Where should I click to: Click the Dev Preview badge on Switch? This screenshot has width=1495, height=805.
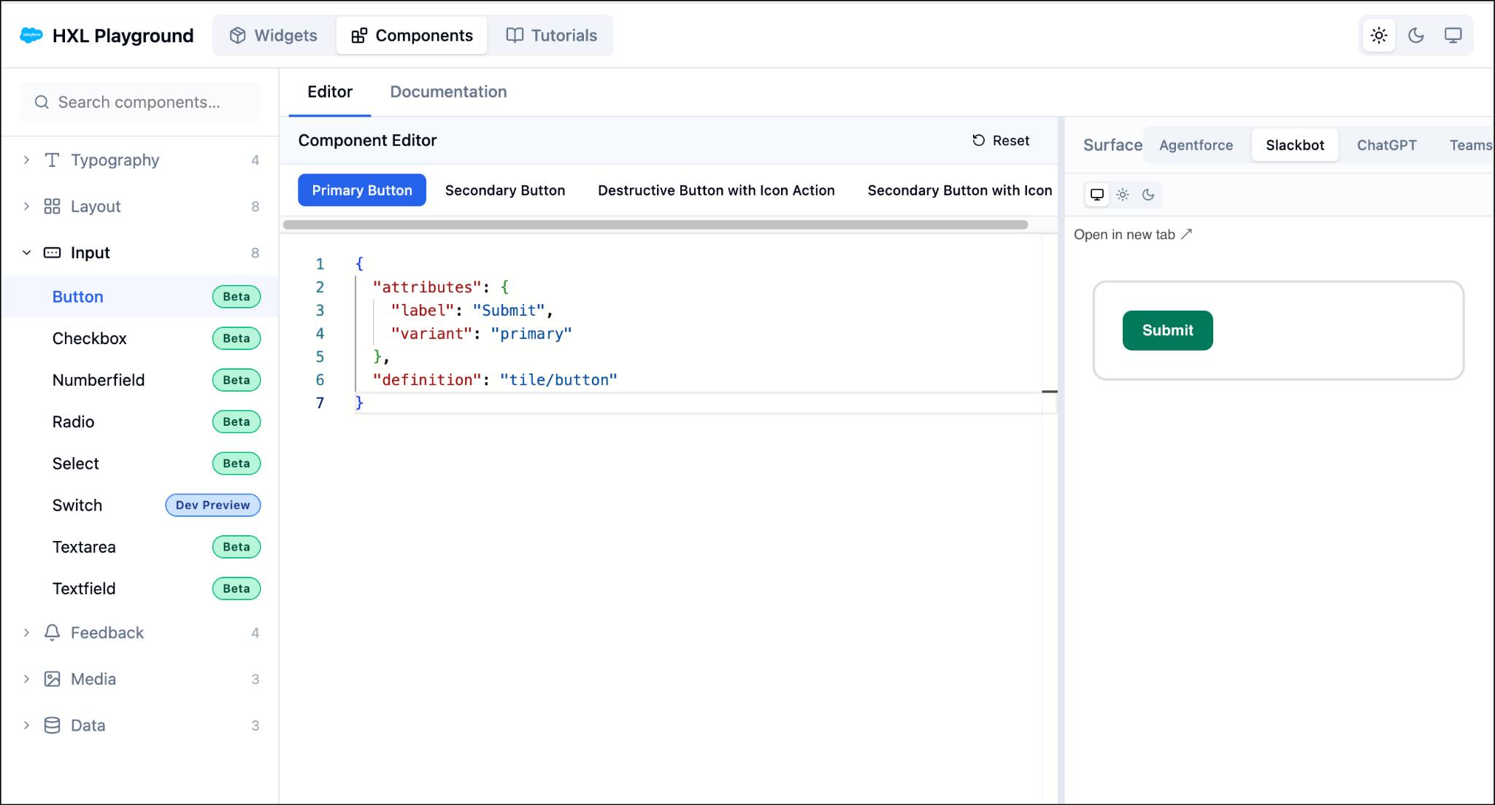coord(213,505)
